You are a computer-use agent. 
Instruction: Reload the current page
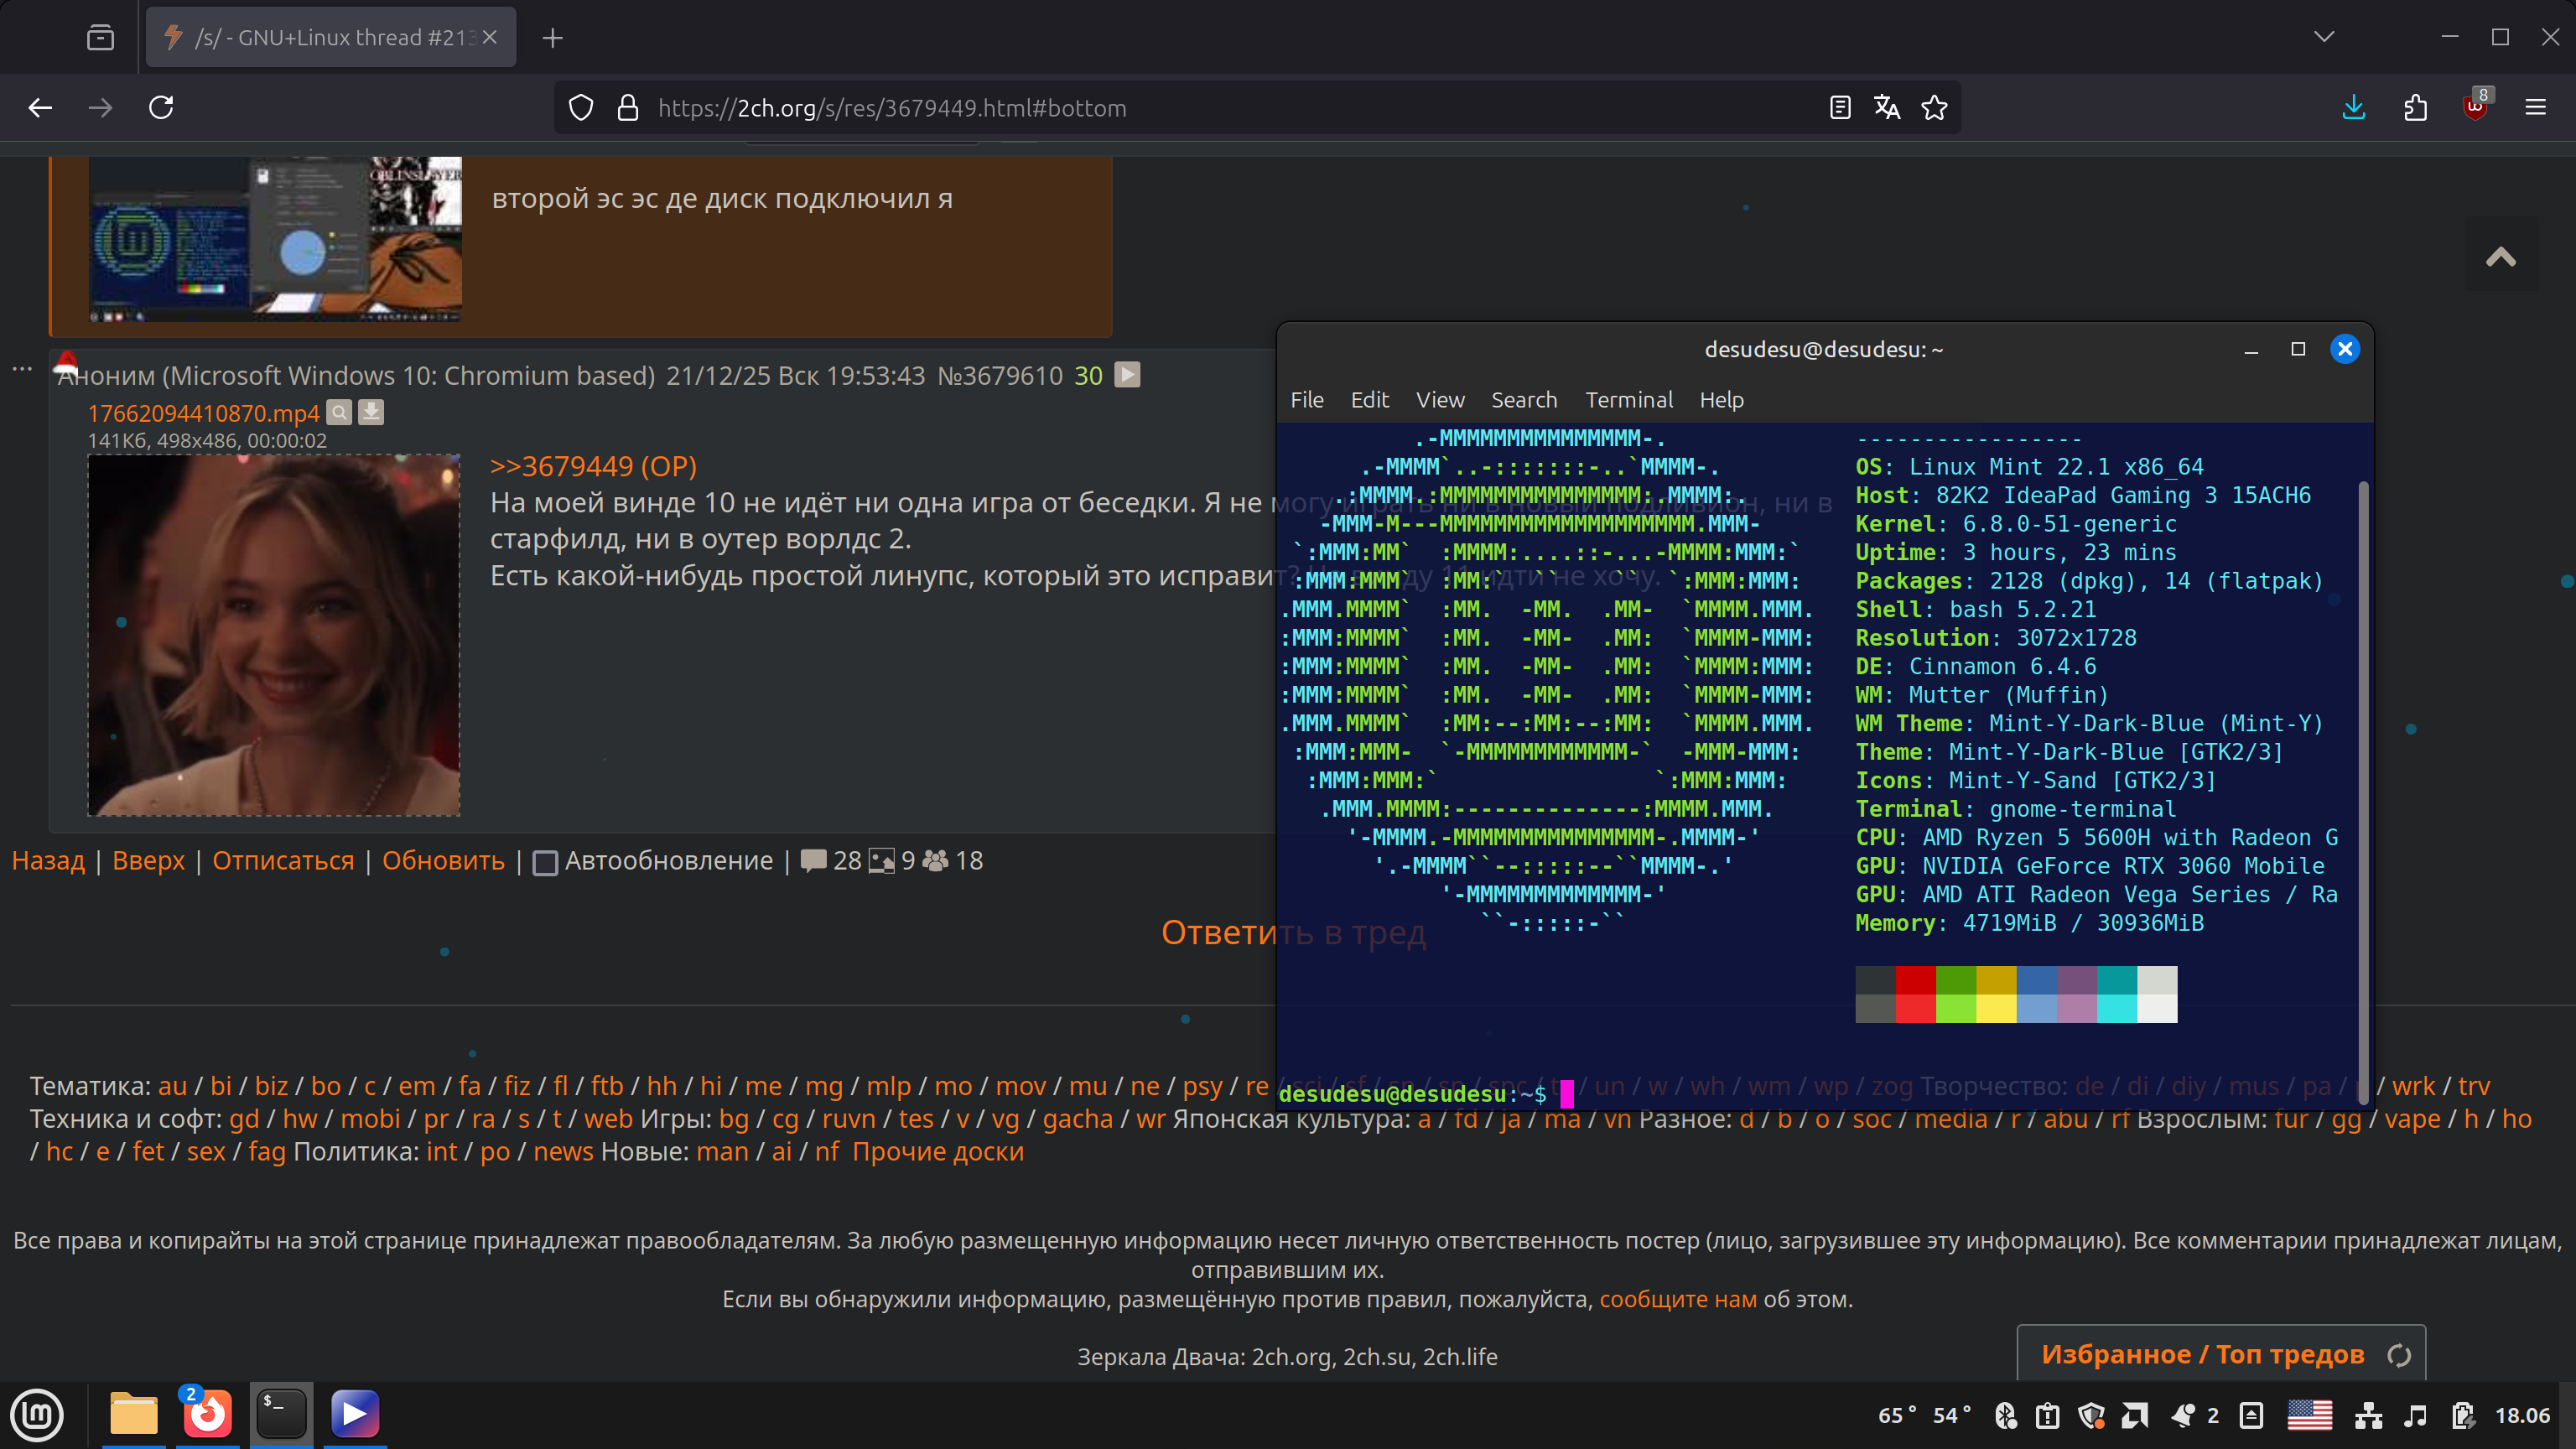click(x=161, y=107)
